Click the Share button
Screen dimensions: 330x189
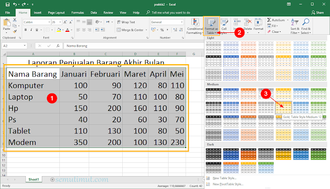pyautogui.click(x=318, y=12)
